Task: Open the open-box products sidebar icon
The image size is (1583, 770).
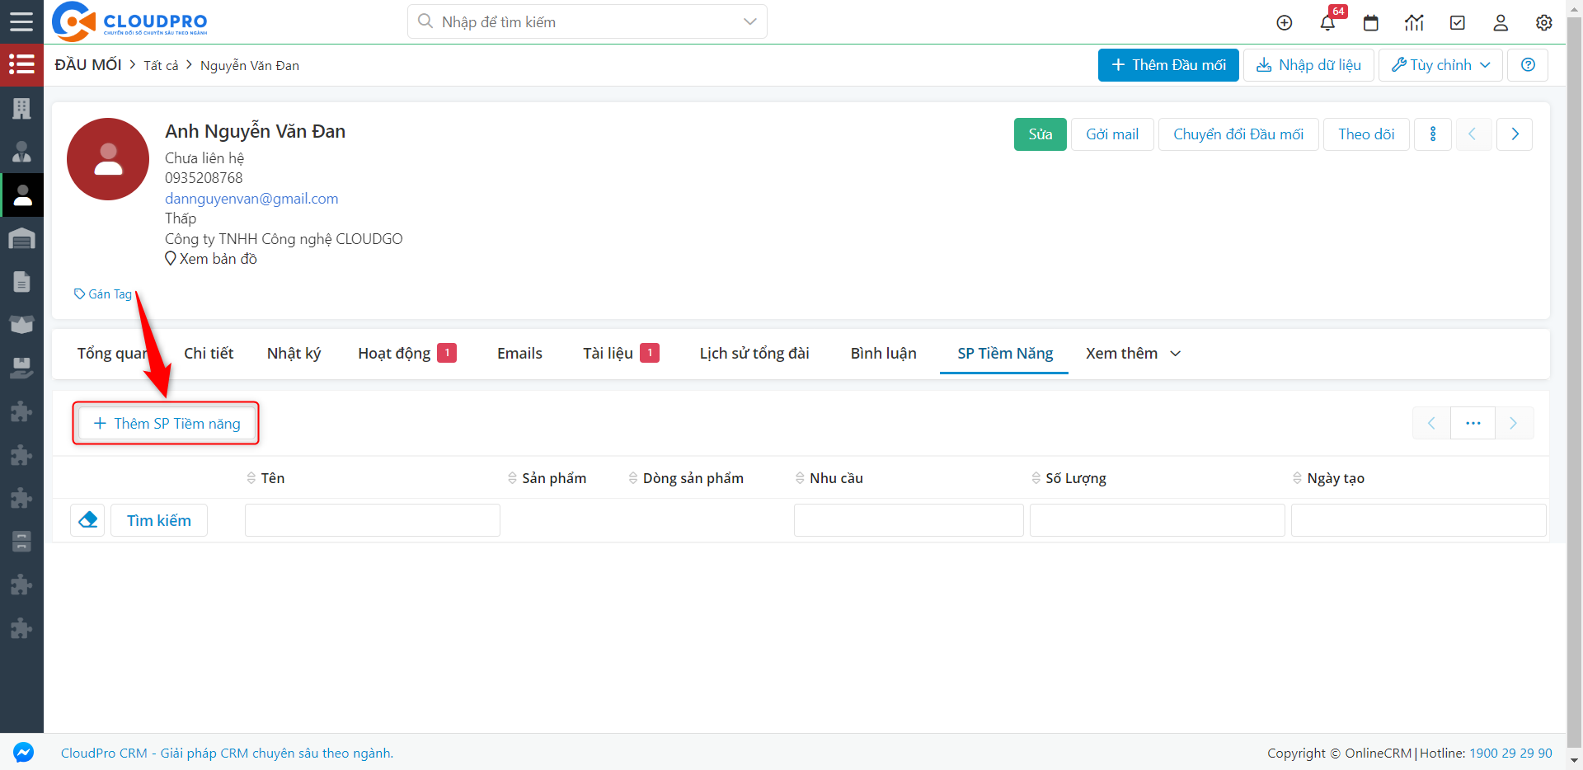Action: 21,325
